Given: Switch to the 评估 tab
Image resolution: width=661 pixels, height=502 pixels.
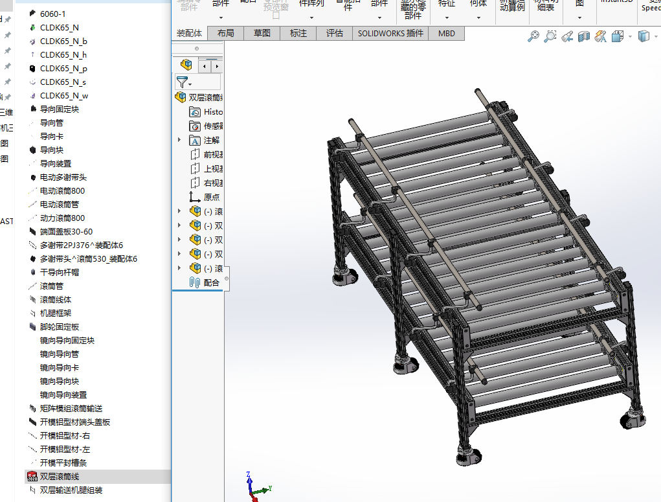Looking at the screenshot, I should (334, 33).
